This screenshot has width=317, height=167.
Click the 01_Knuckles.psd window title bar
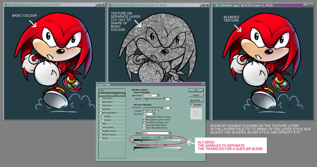(54, 5)
